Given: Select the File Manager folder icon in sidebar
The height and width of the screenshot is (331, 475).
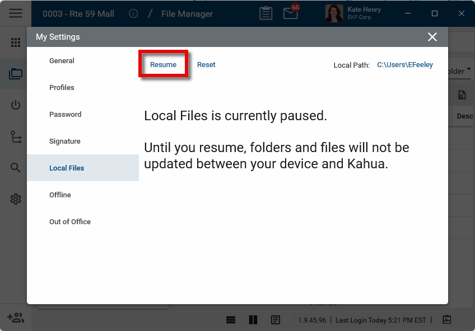Looking at the screenshot, I should click(16, 74).
